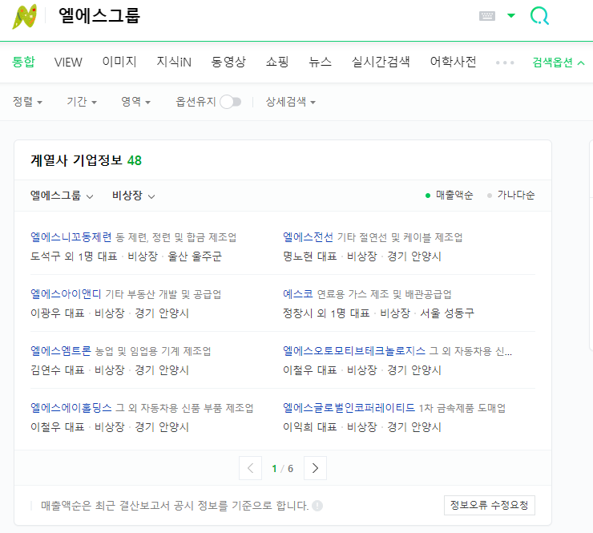Select the 가나다순 sort option
This screenshot has width=593, height=533.
tap(511, 196)
